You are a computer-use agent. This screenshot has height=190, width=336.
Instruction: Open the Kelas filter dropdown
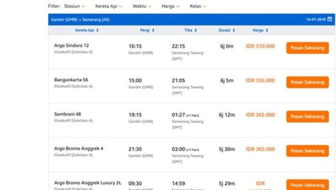coord(198,6)
